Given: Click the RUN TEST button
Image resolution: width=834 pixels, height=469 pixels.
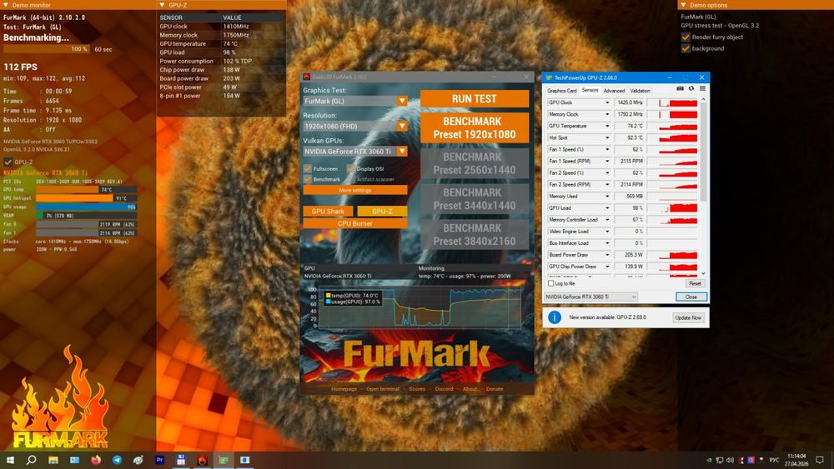Looking at the screenshot, I should point(475,99).
